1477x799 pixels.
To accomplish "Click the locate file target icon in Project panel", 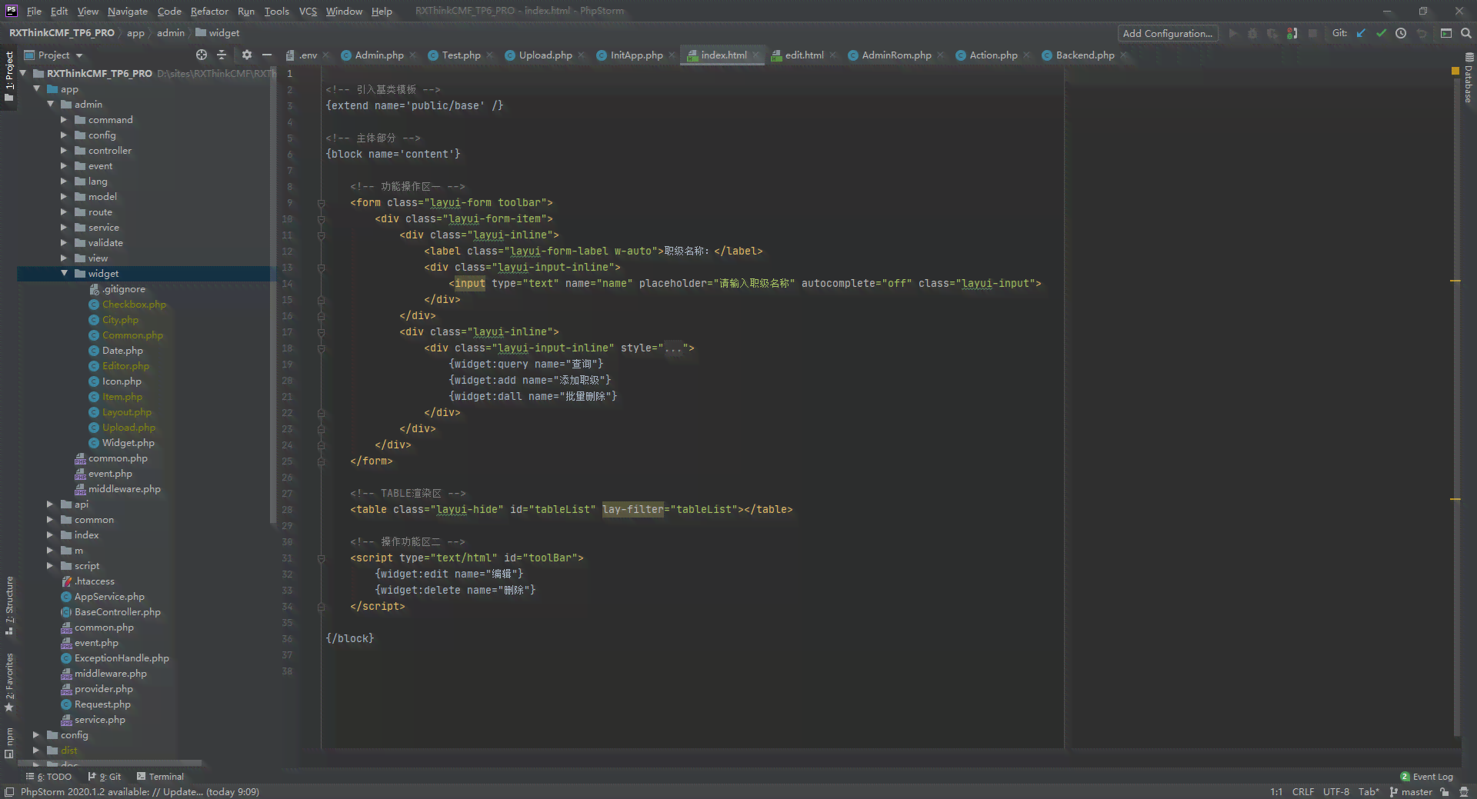I will [202, 55].
